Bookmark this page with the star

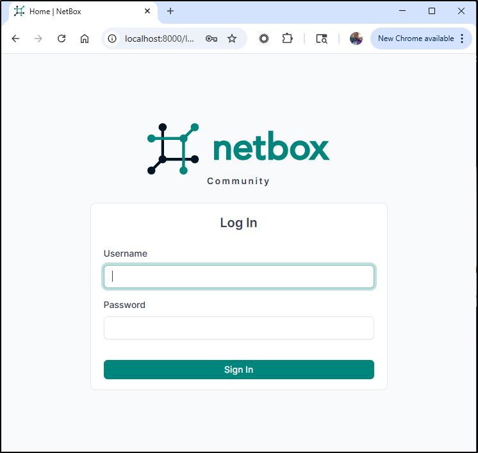pos(232,38)
